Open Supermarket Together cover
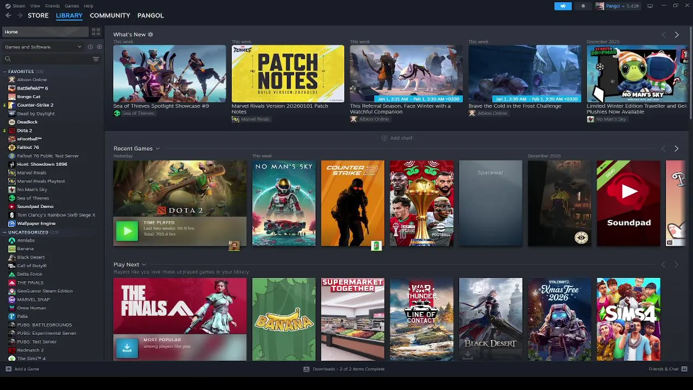Screen dimensions: 693x390 click(352, 320)
